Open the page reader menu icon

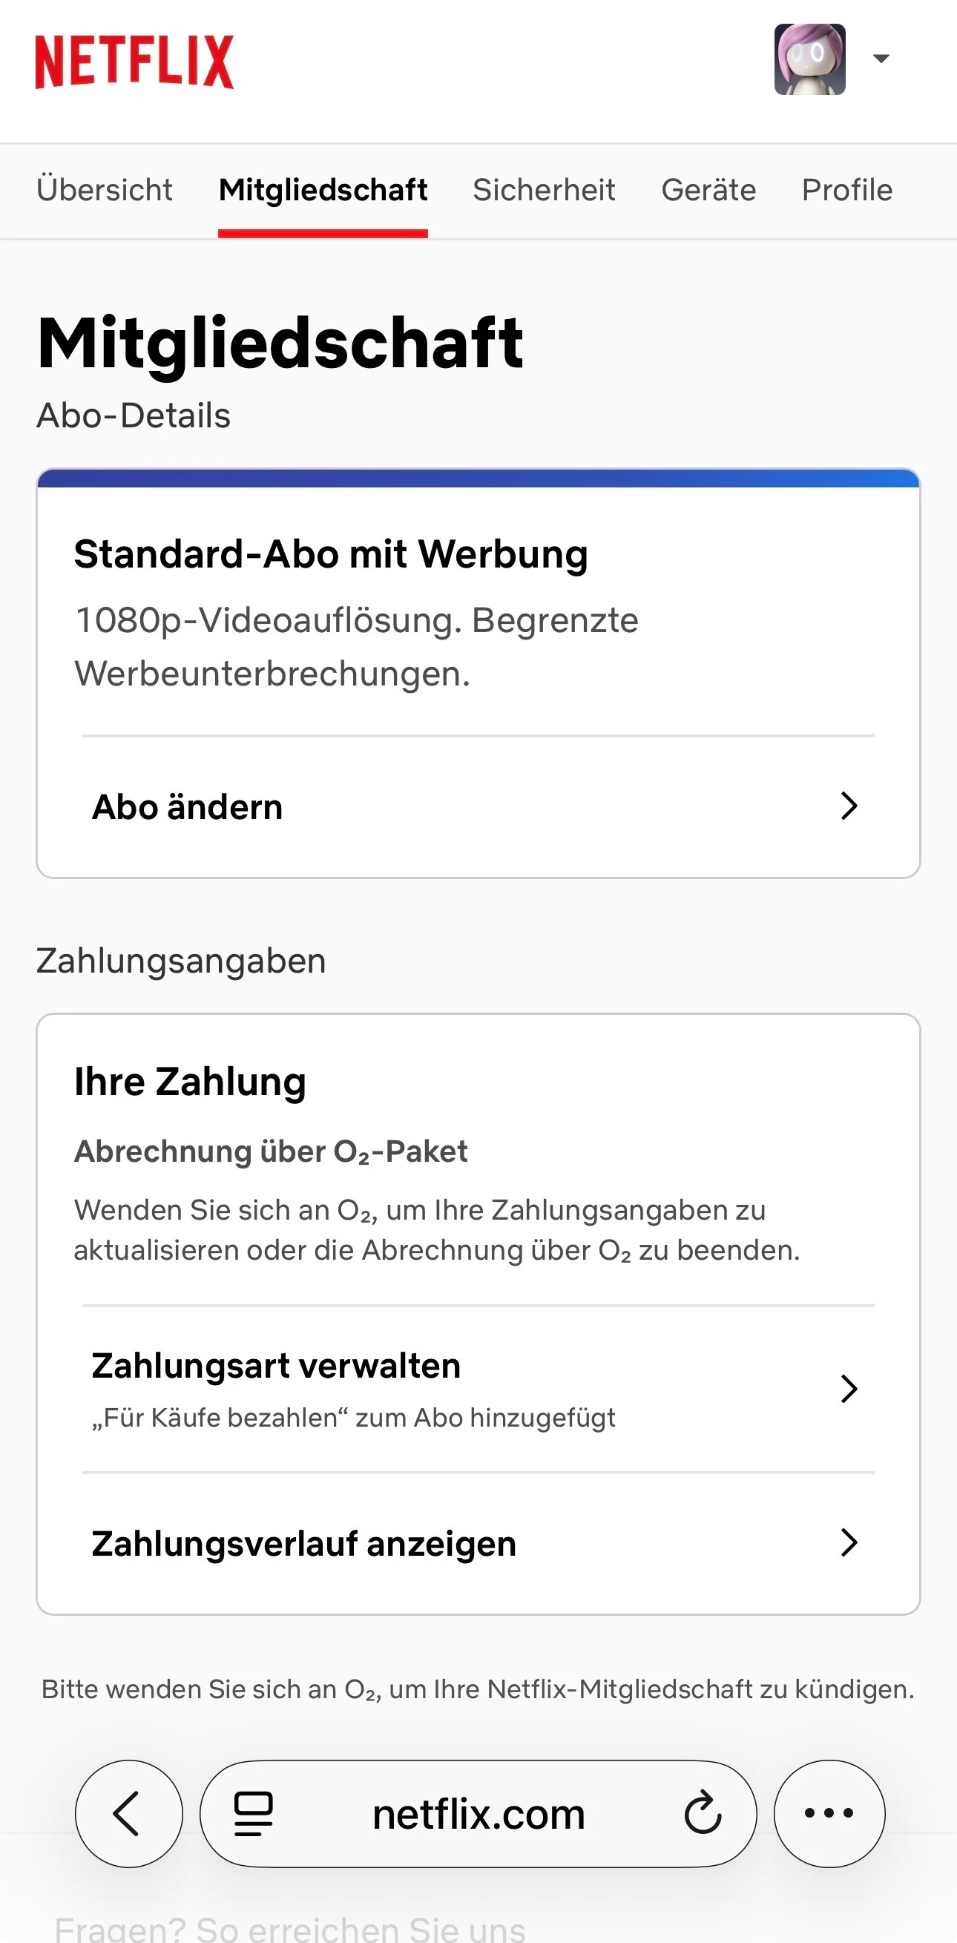tap(254, 1813)
